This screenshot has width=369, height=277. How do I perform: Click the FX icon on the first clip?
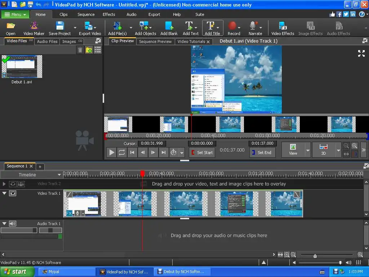(x=69, y=214)
